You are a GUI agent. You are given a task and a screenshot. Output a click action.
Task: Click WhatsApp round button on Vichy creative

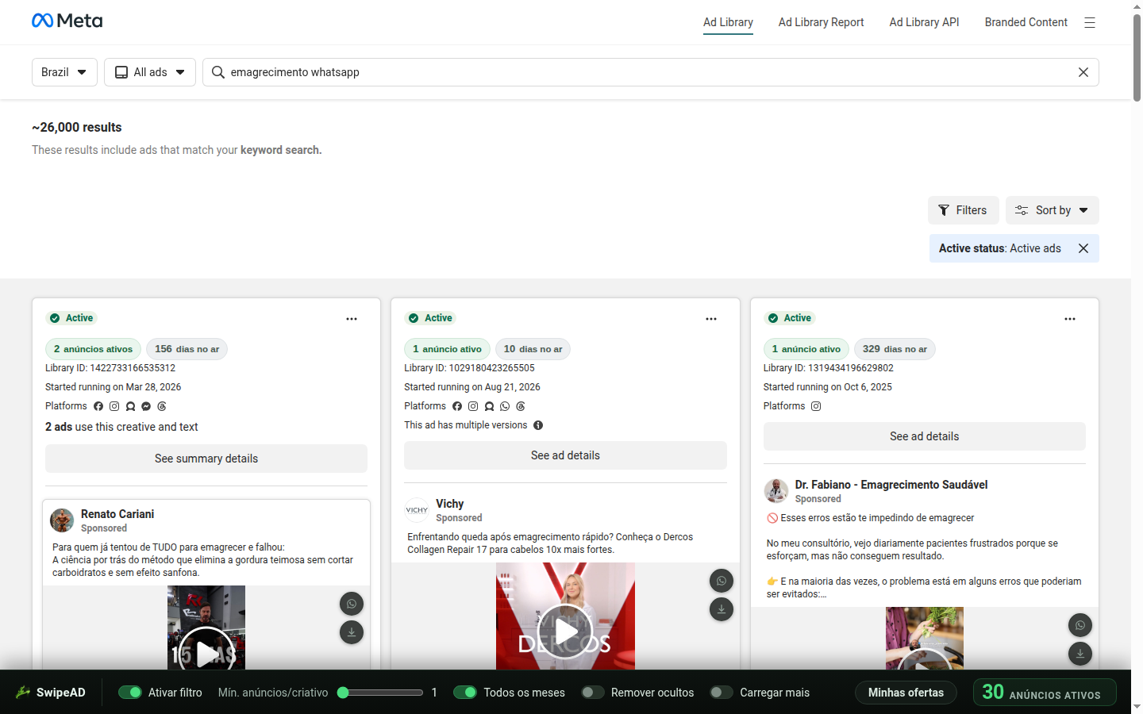[x=722, y=581]
